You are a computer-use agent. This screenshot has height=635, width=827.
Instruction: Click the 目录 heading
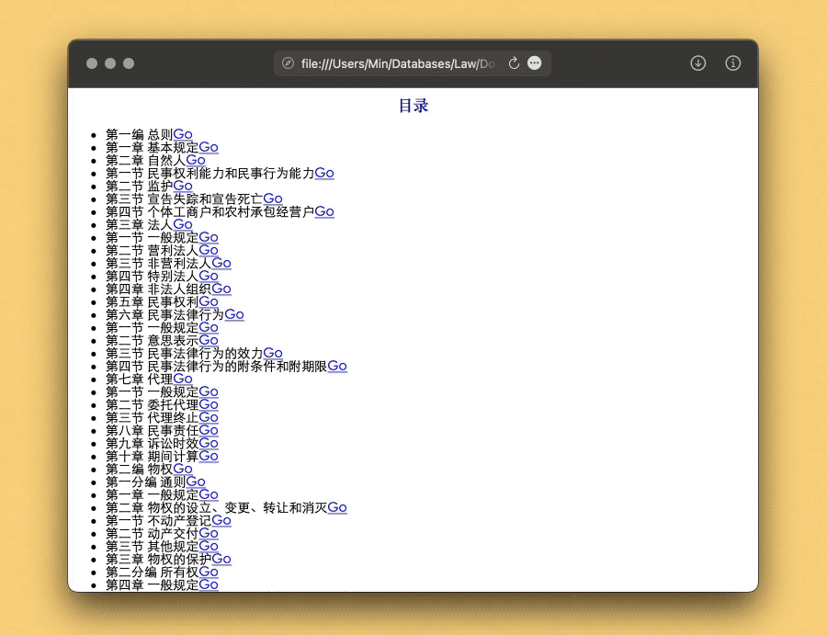click(x=413, y=106)
